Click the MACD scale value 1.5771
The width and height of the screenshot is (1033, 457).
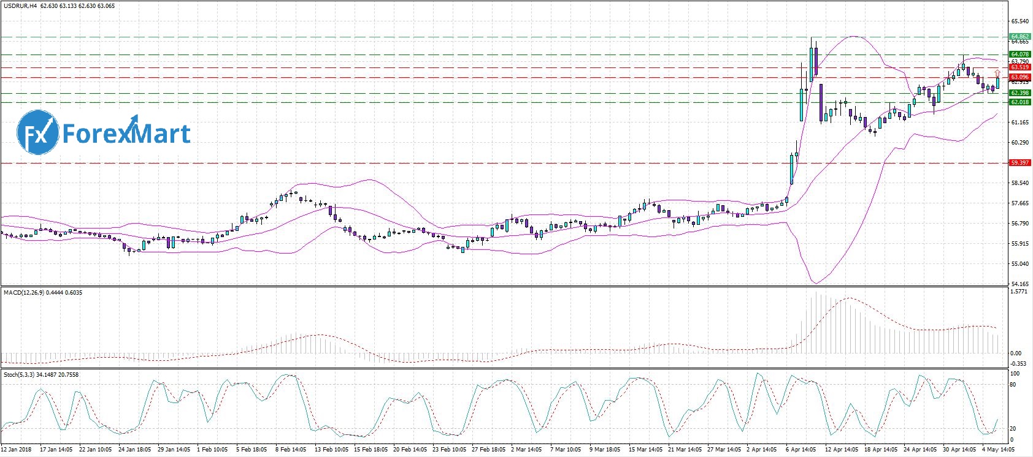[1019, 292]
